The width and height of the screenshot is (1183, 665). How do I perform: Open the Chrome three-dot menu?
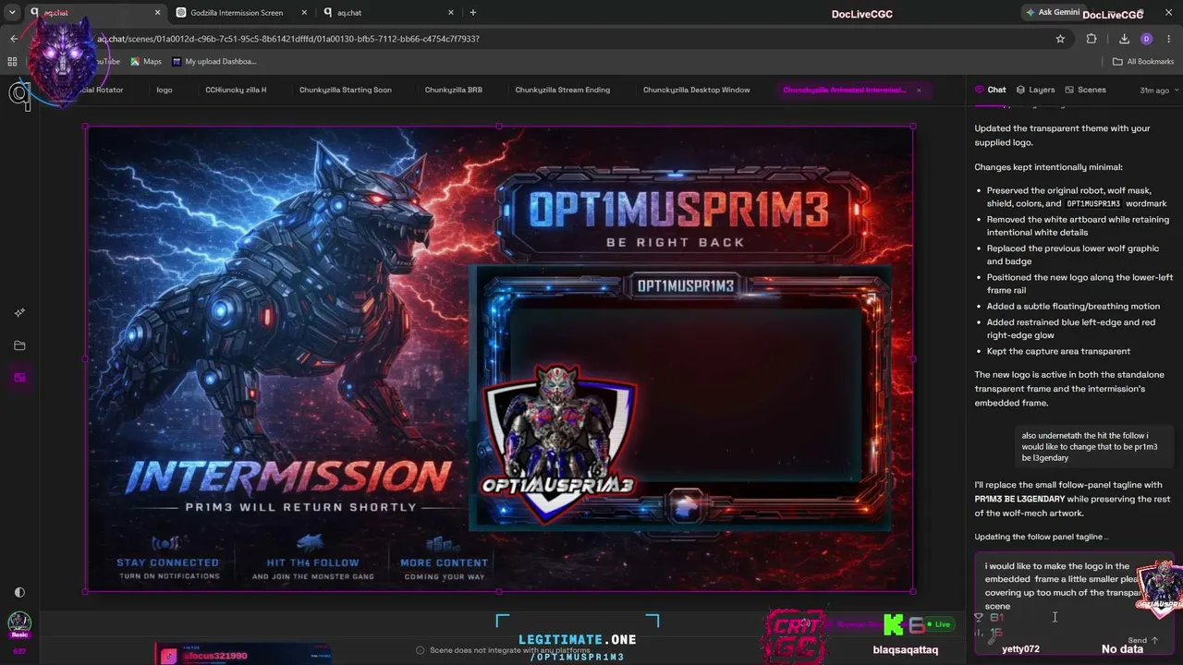(x=1169, y=39)
